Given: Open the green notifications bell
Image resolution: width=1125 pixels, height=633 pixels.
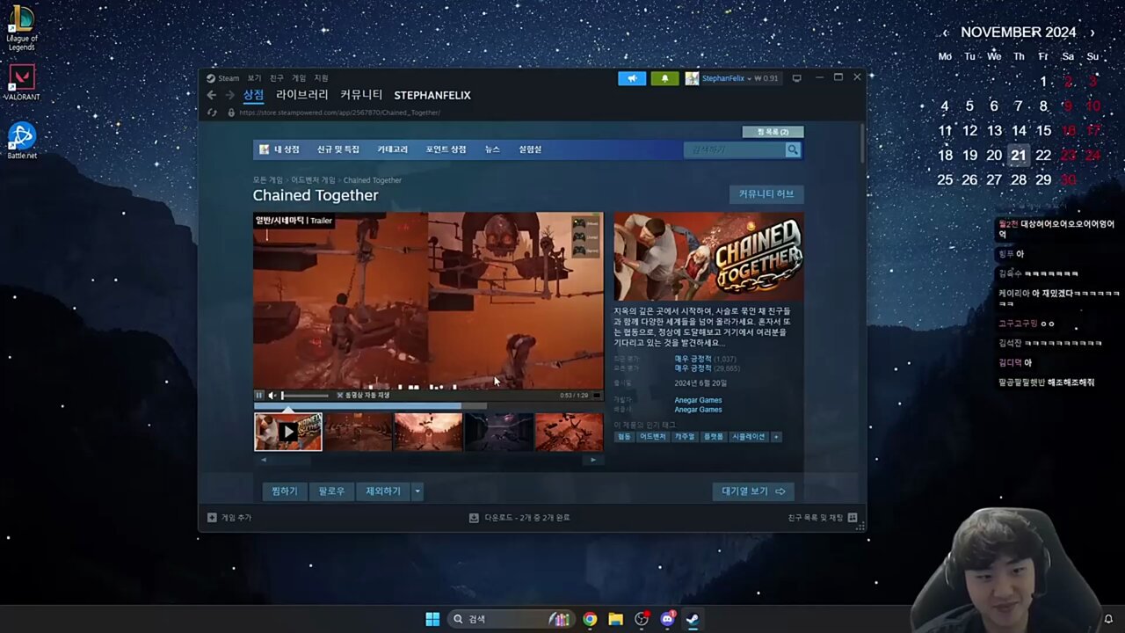Looking at the screenshot, I should [664, 78].
